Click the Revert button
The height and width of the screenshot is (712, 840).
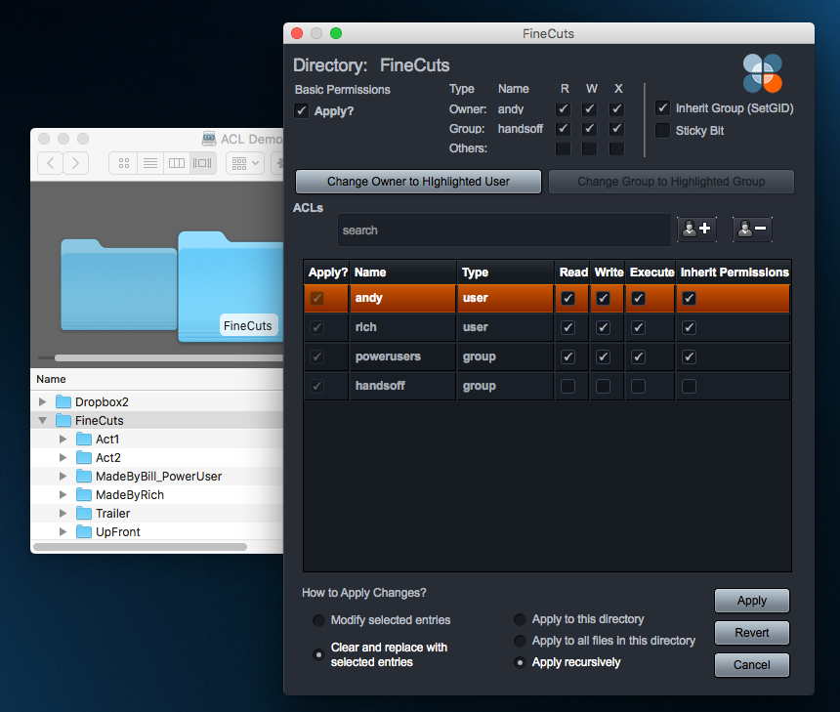point(751,633)
